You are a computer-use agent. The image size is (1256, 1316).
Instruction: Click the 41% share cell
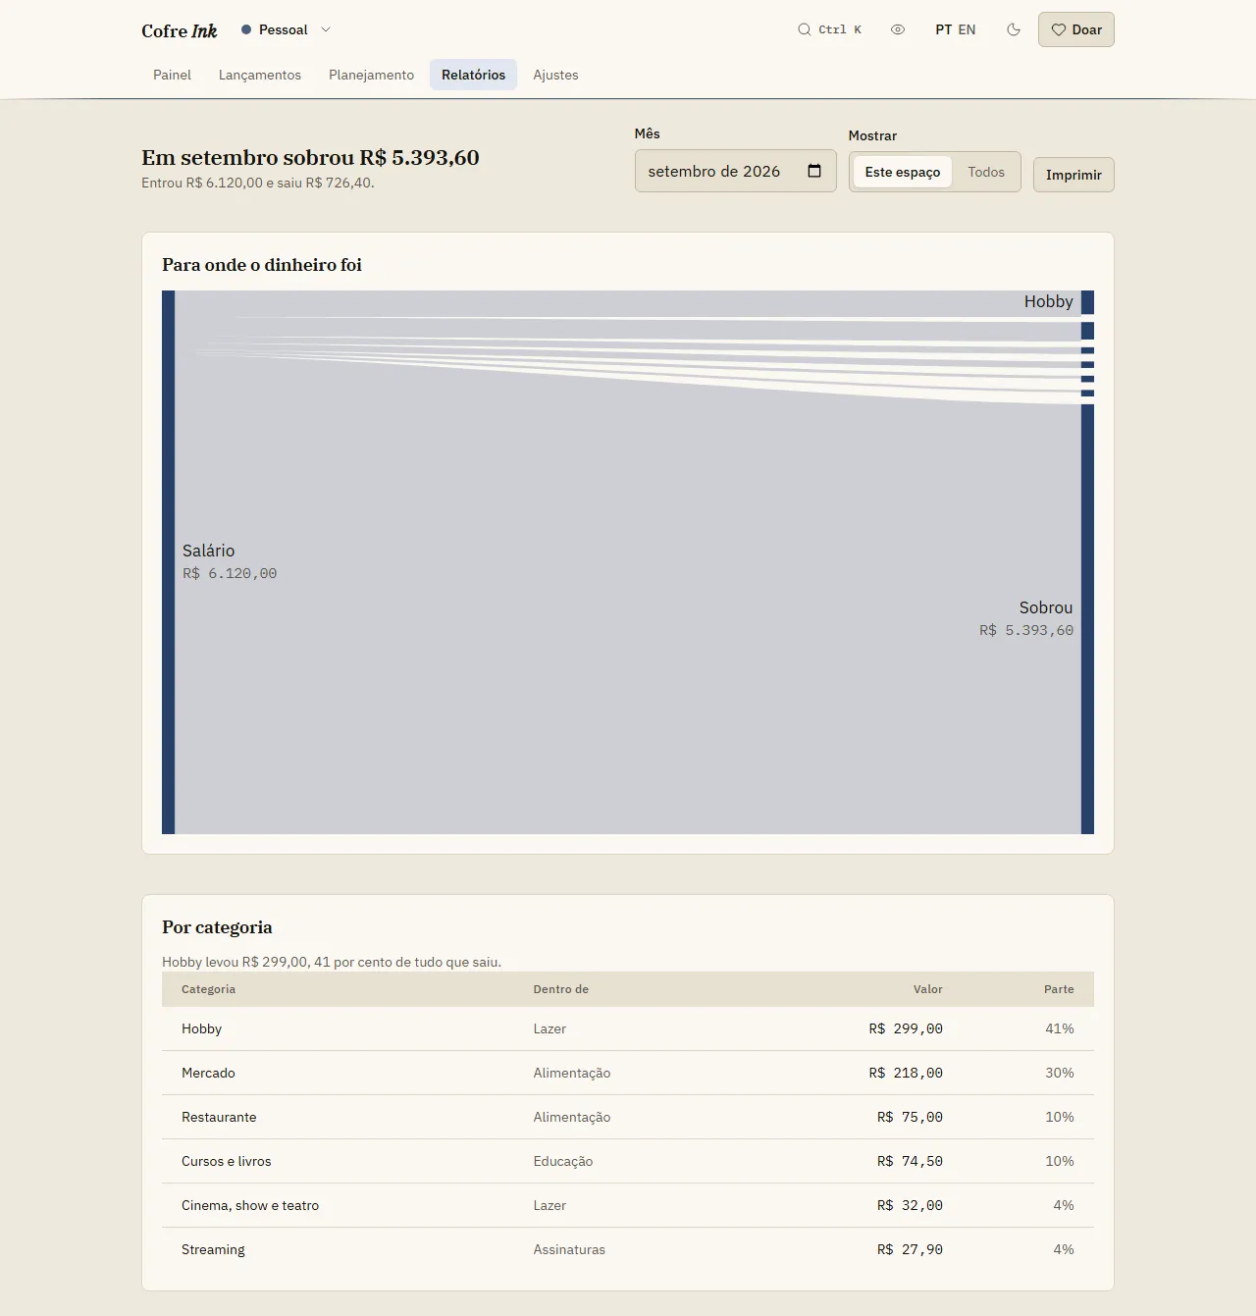(x=1060, y=1028)
